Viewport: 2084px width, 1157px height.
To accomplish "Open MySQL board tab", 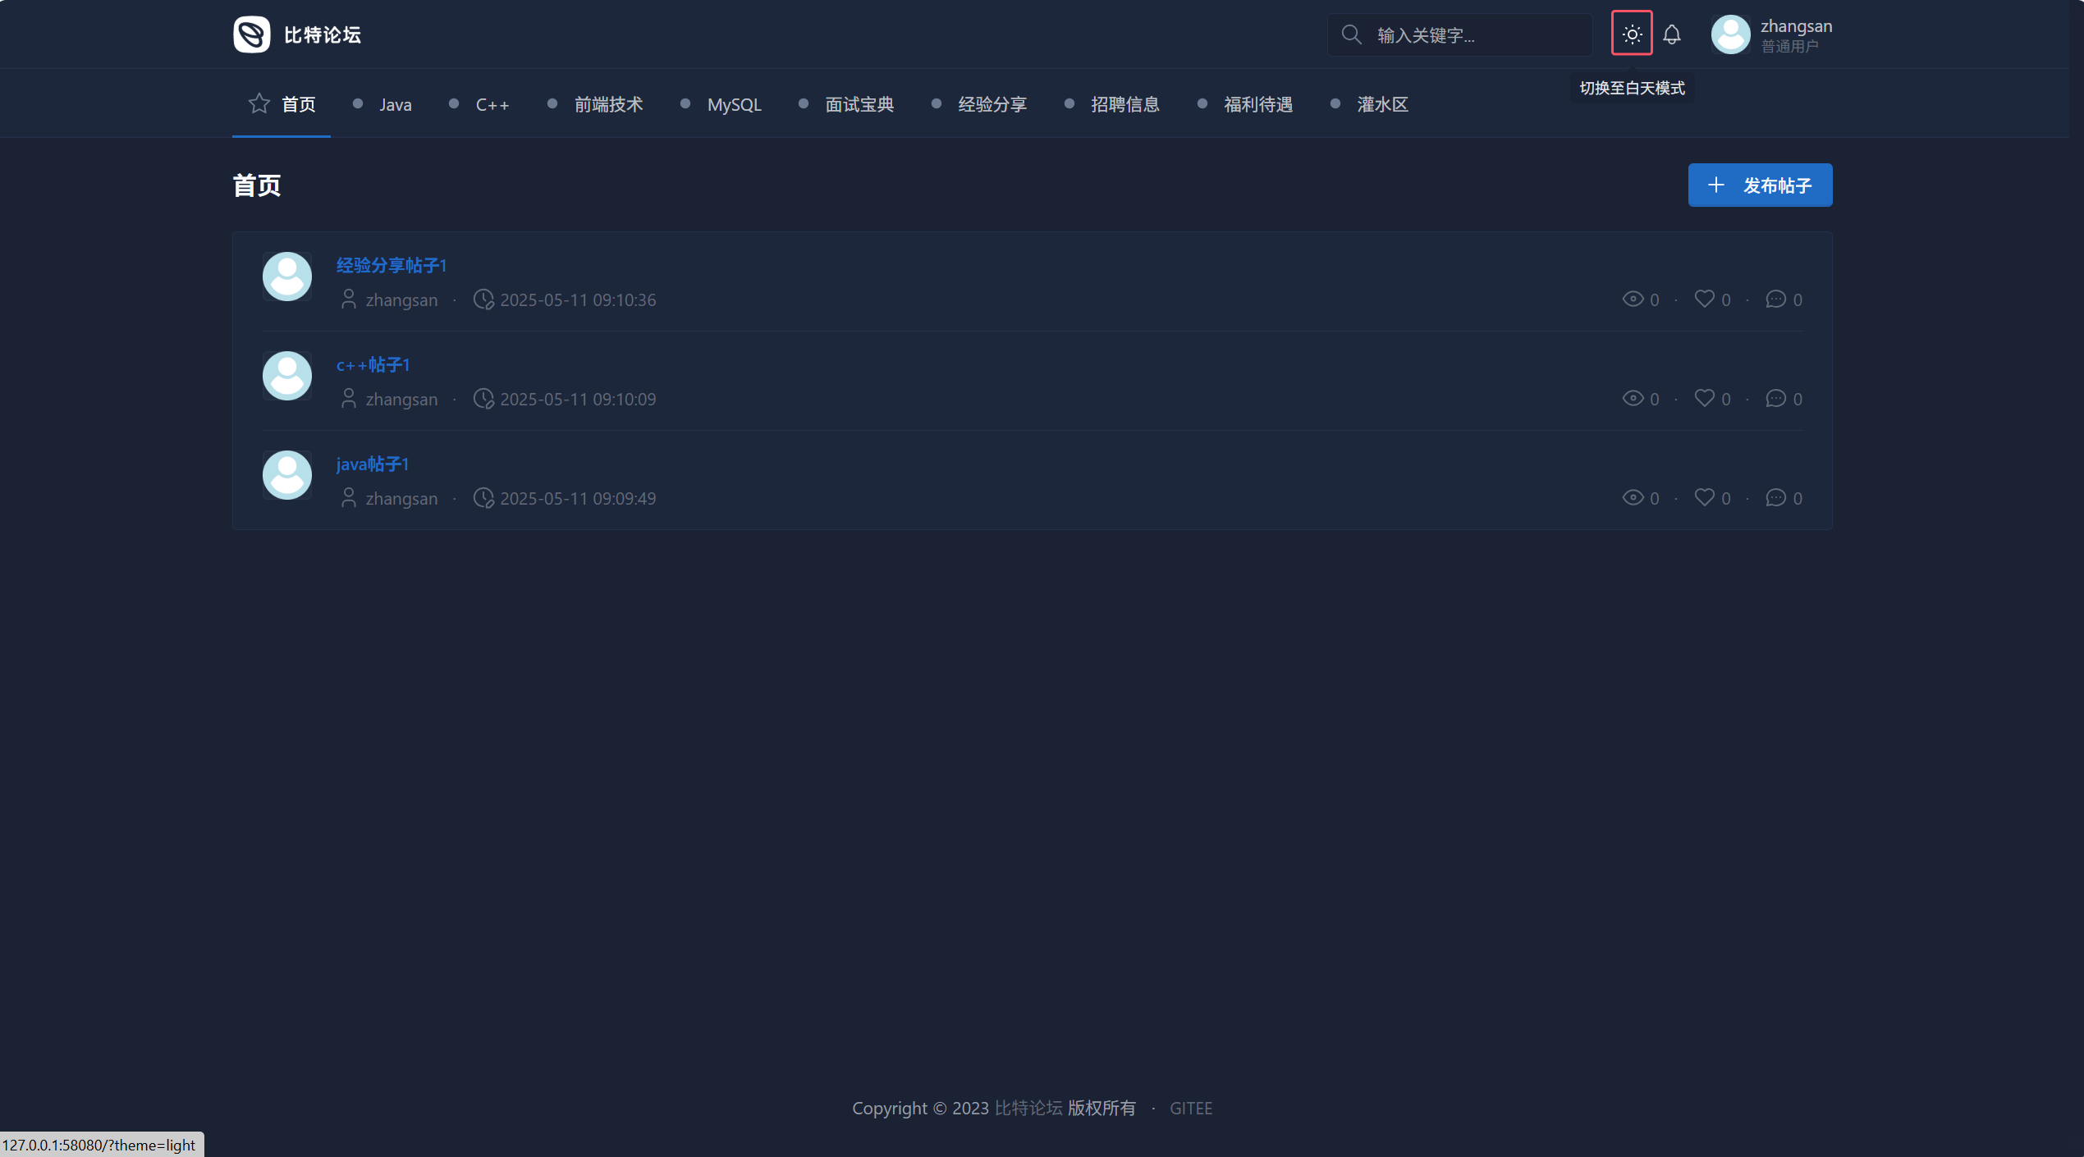I will 734,105.
